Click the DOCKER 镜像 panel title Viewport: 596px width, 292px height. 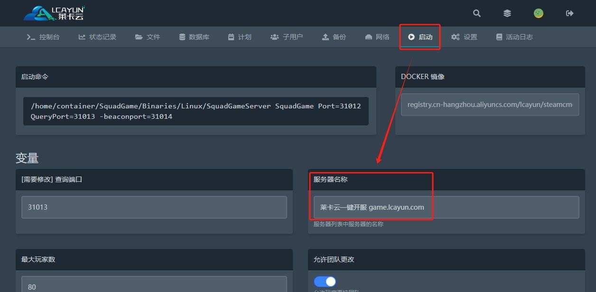[422, 77]
